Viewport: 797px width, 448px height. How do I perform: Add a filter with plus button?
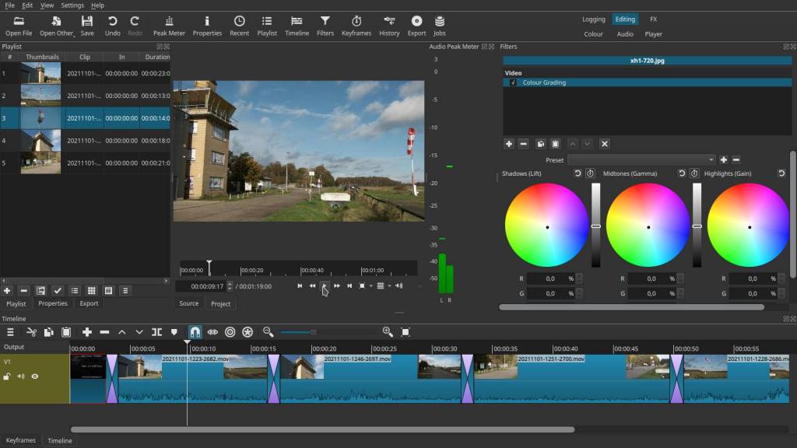point(509,144)
